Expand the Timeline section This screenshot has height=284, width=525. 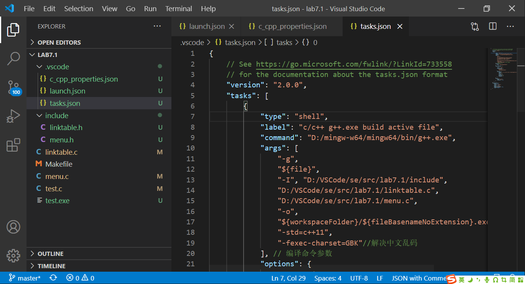99,266
